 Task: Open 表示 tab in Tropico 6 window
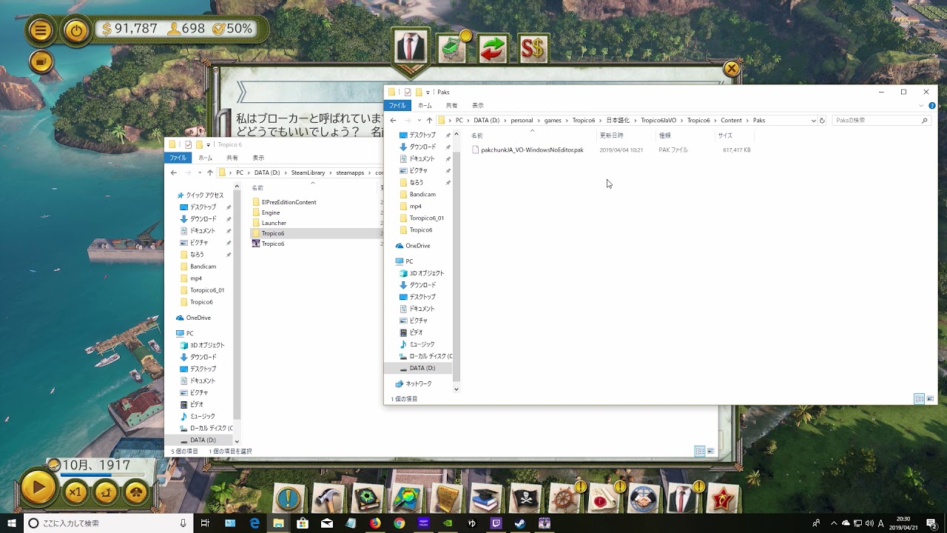click(x=258, y=158)
